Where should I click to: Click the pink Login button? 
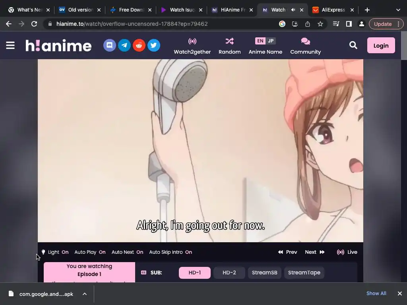click(x=381, y=45)
